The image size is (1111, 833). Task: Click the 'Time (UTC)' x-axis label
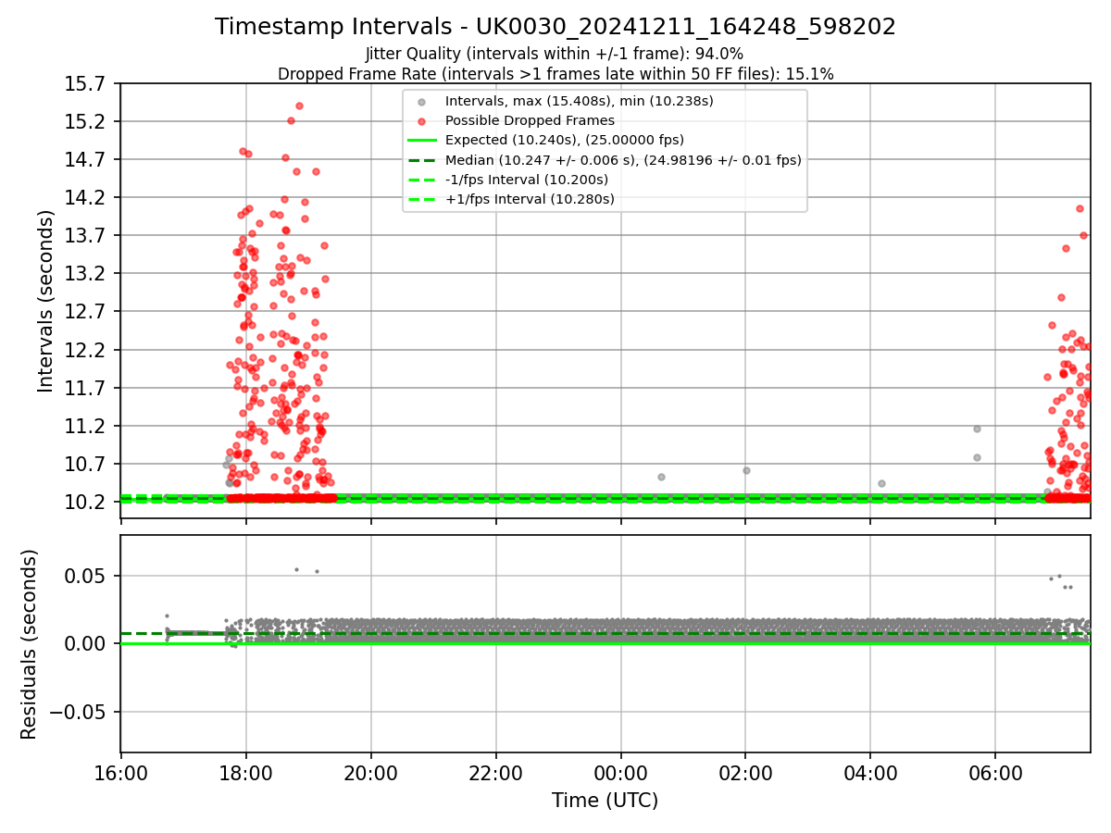(x=605, y=801)
